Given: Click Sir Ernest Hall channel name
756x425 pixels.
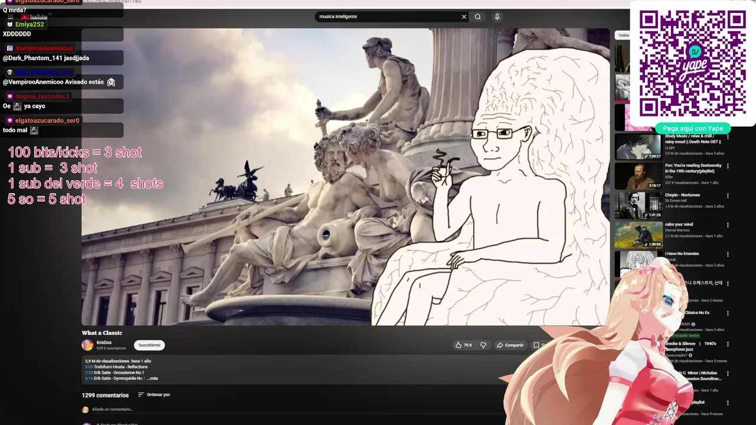Looking at the screenshot, I should pos(677,201).
